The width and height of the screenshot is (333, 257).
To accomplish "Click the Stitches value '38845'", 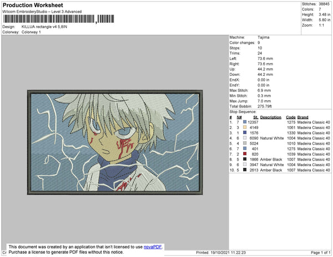I will 324,4.
